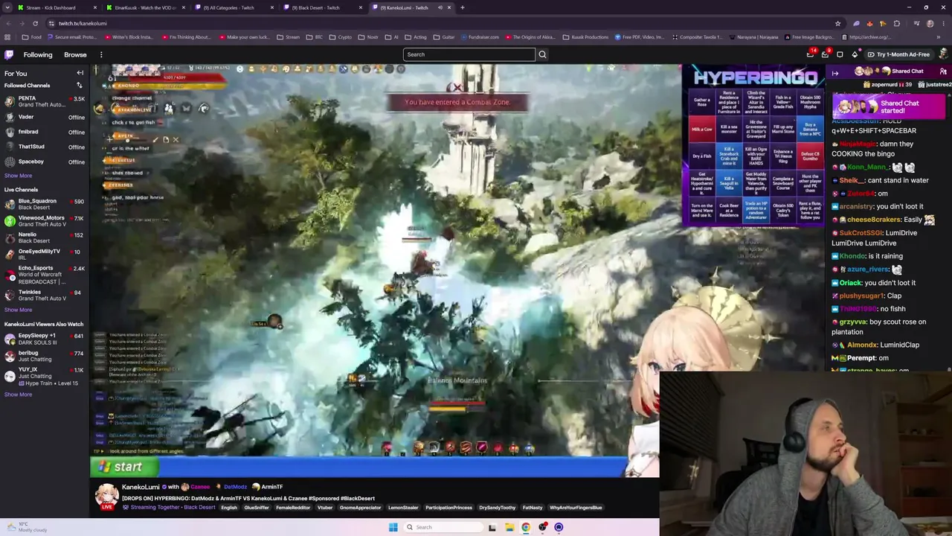
Task: Expand Show More under Live Channels
Action: 18,310
